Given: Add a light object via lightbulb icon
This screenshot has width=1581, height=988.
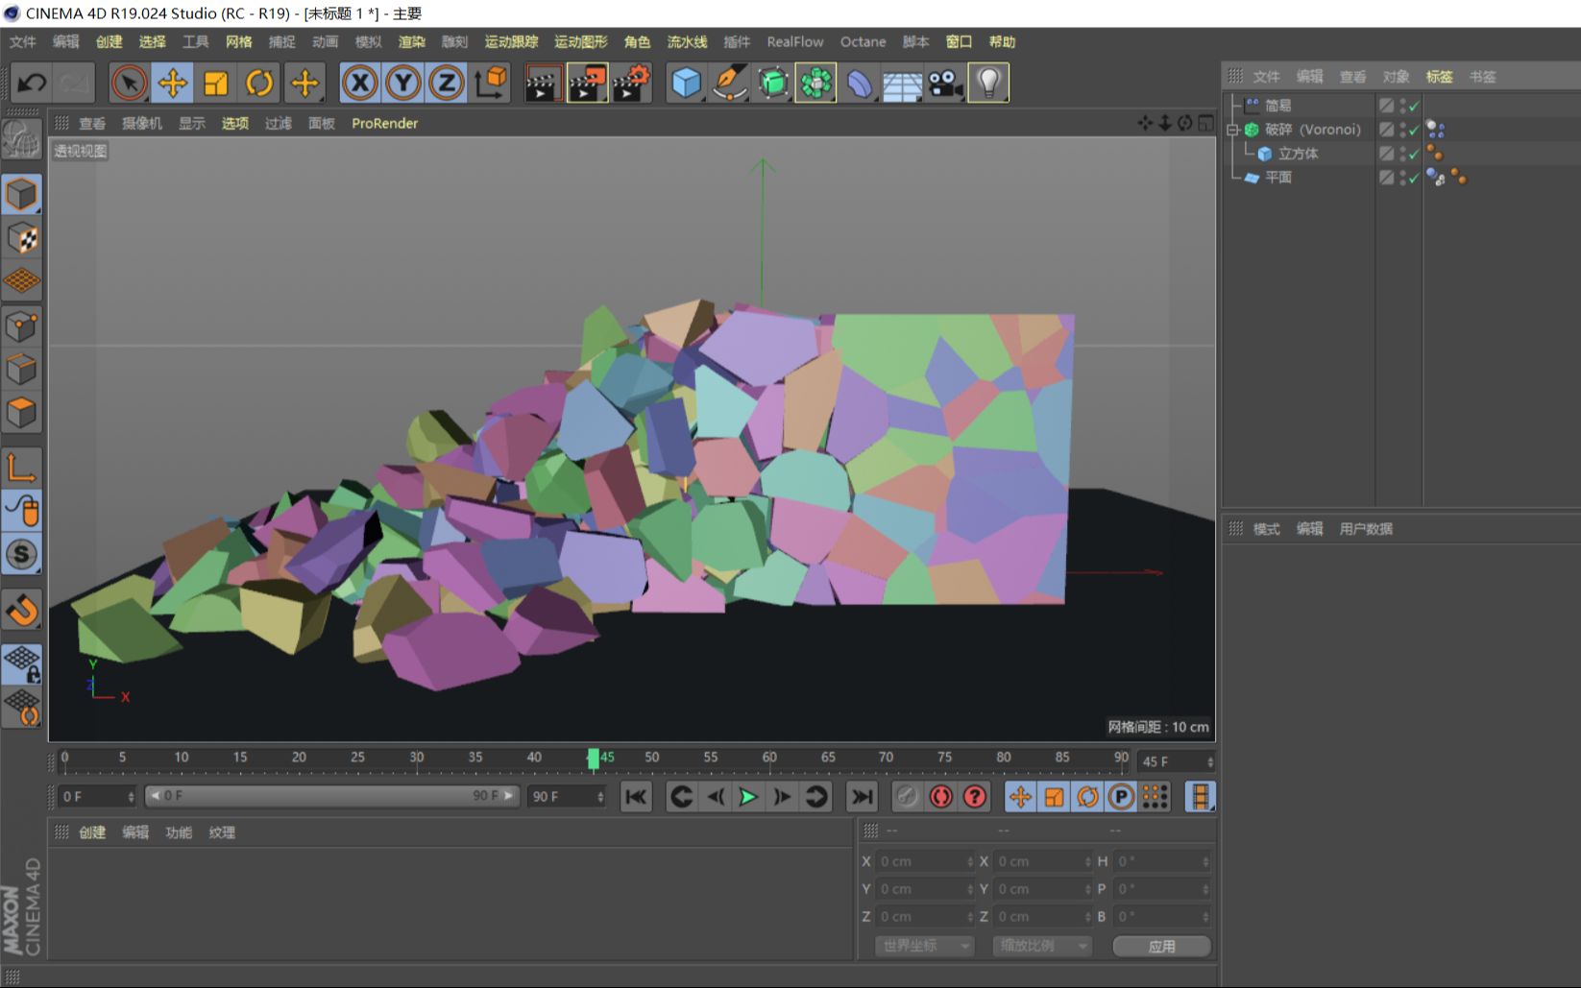Looking at the screenshot, I should (x=988, y=84).
